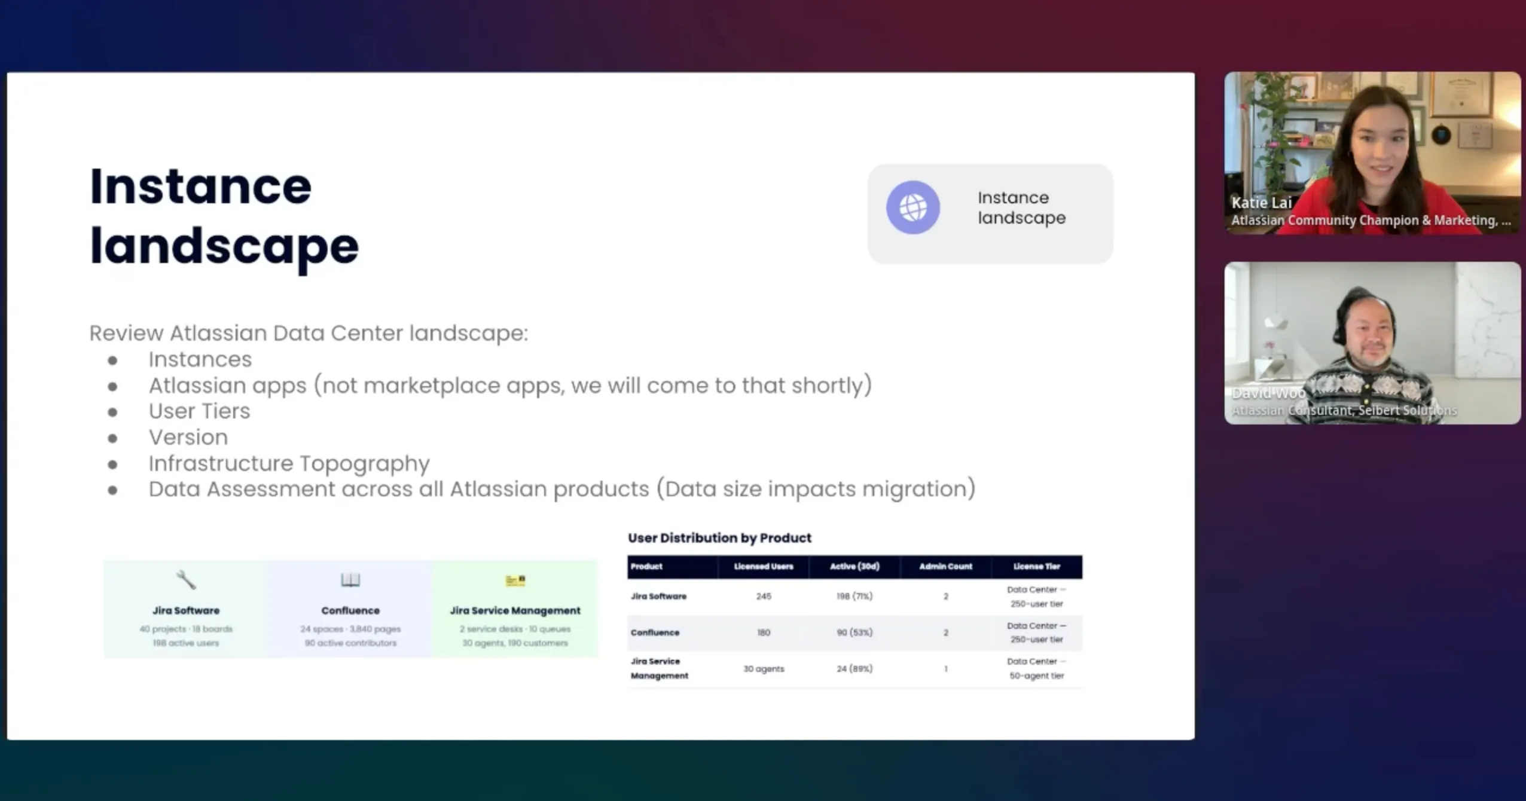Click the 'Jira Service Management' card title
This screenshot has height=801, width=1526.
(515, 610)
